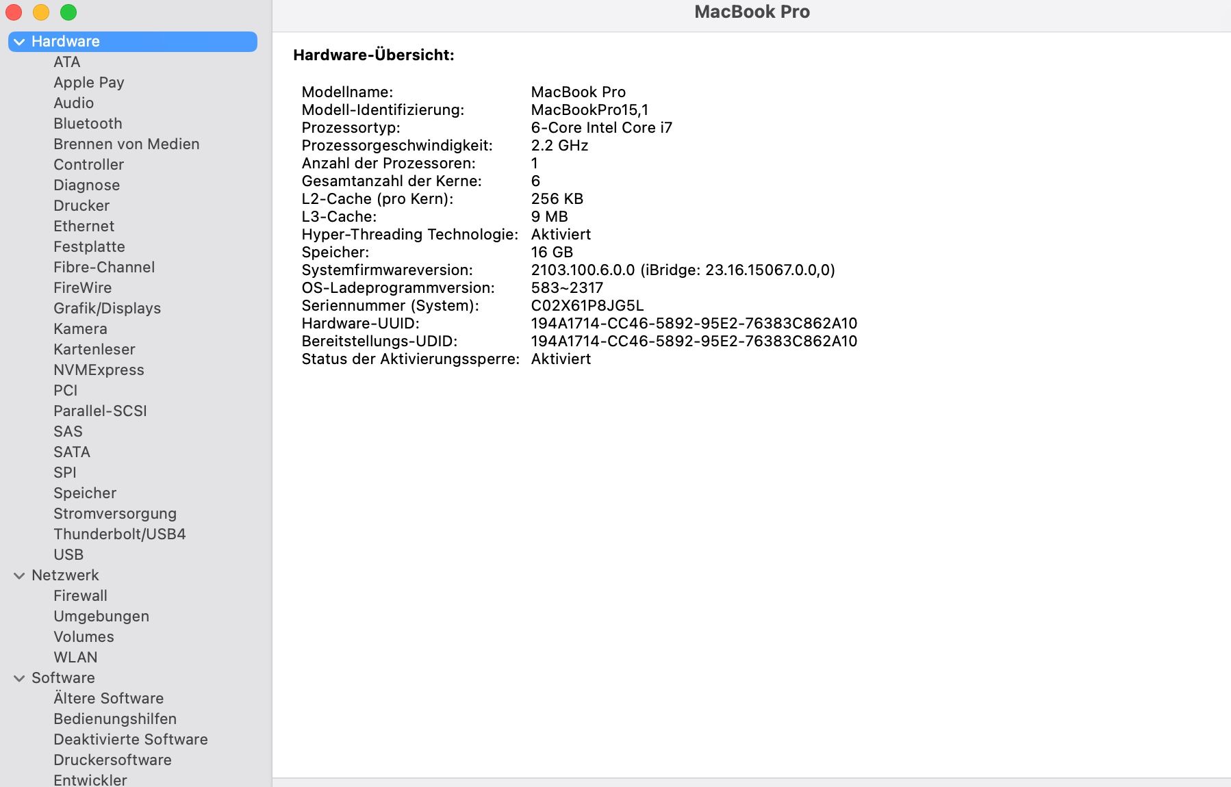The image size is (1231, 787).
Task: Click the 16 GB Speicher value
Action: (x=552, y=253)
